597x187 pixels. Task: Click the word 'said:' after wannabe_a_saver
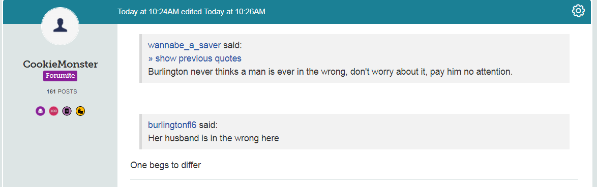(x=232, y=46)
